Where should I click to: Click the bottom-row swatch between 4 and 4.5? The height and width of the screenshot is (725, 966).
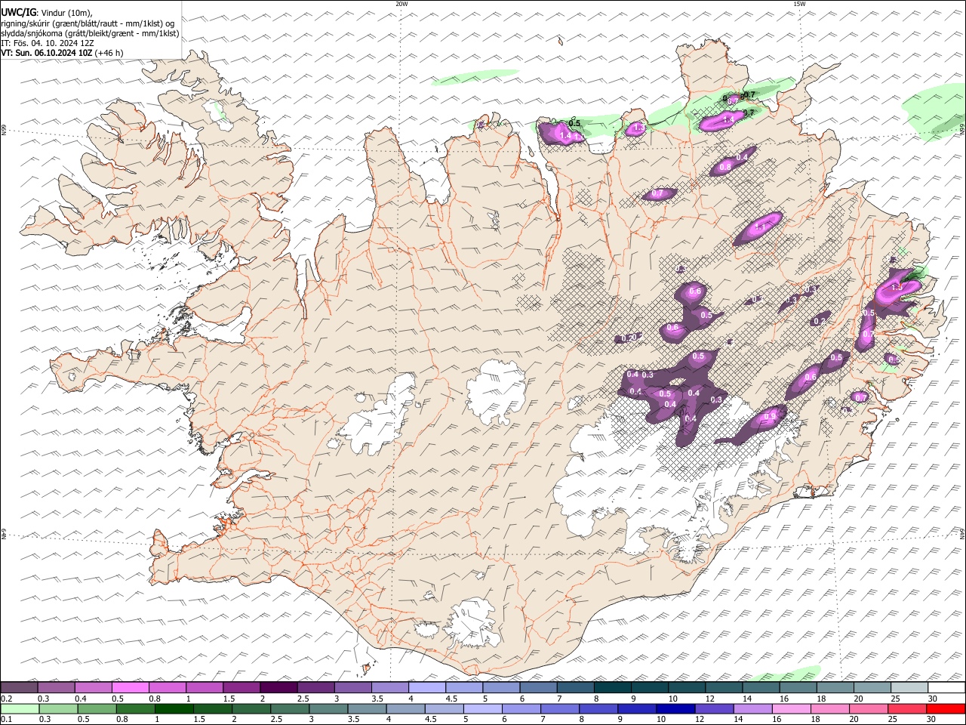pyautogui.click(x=406, y=708)
